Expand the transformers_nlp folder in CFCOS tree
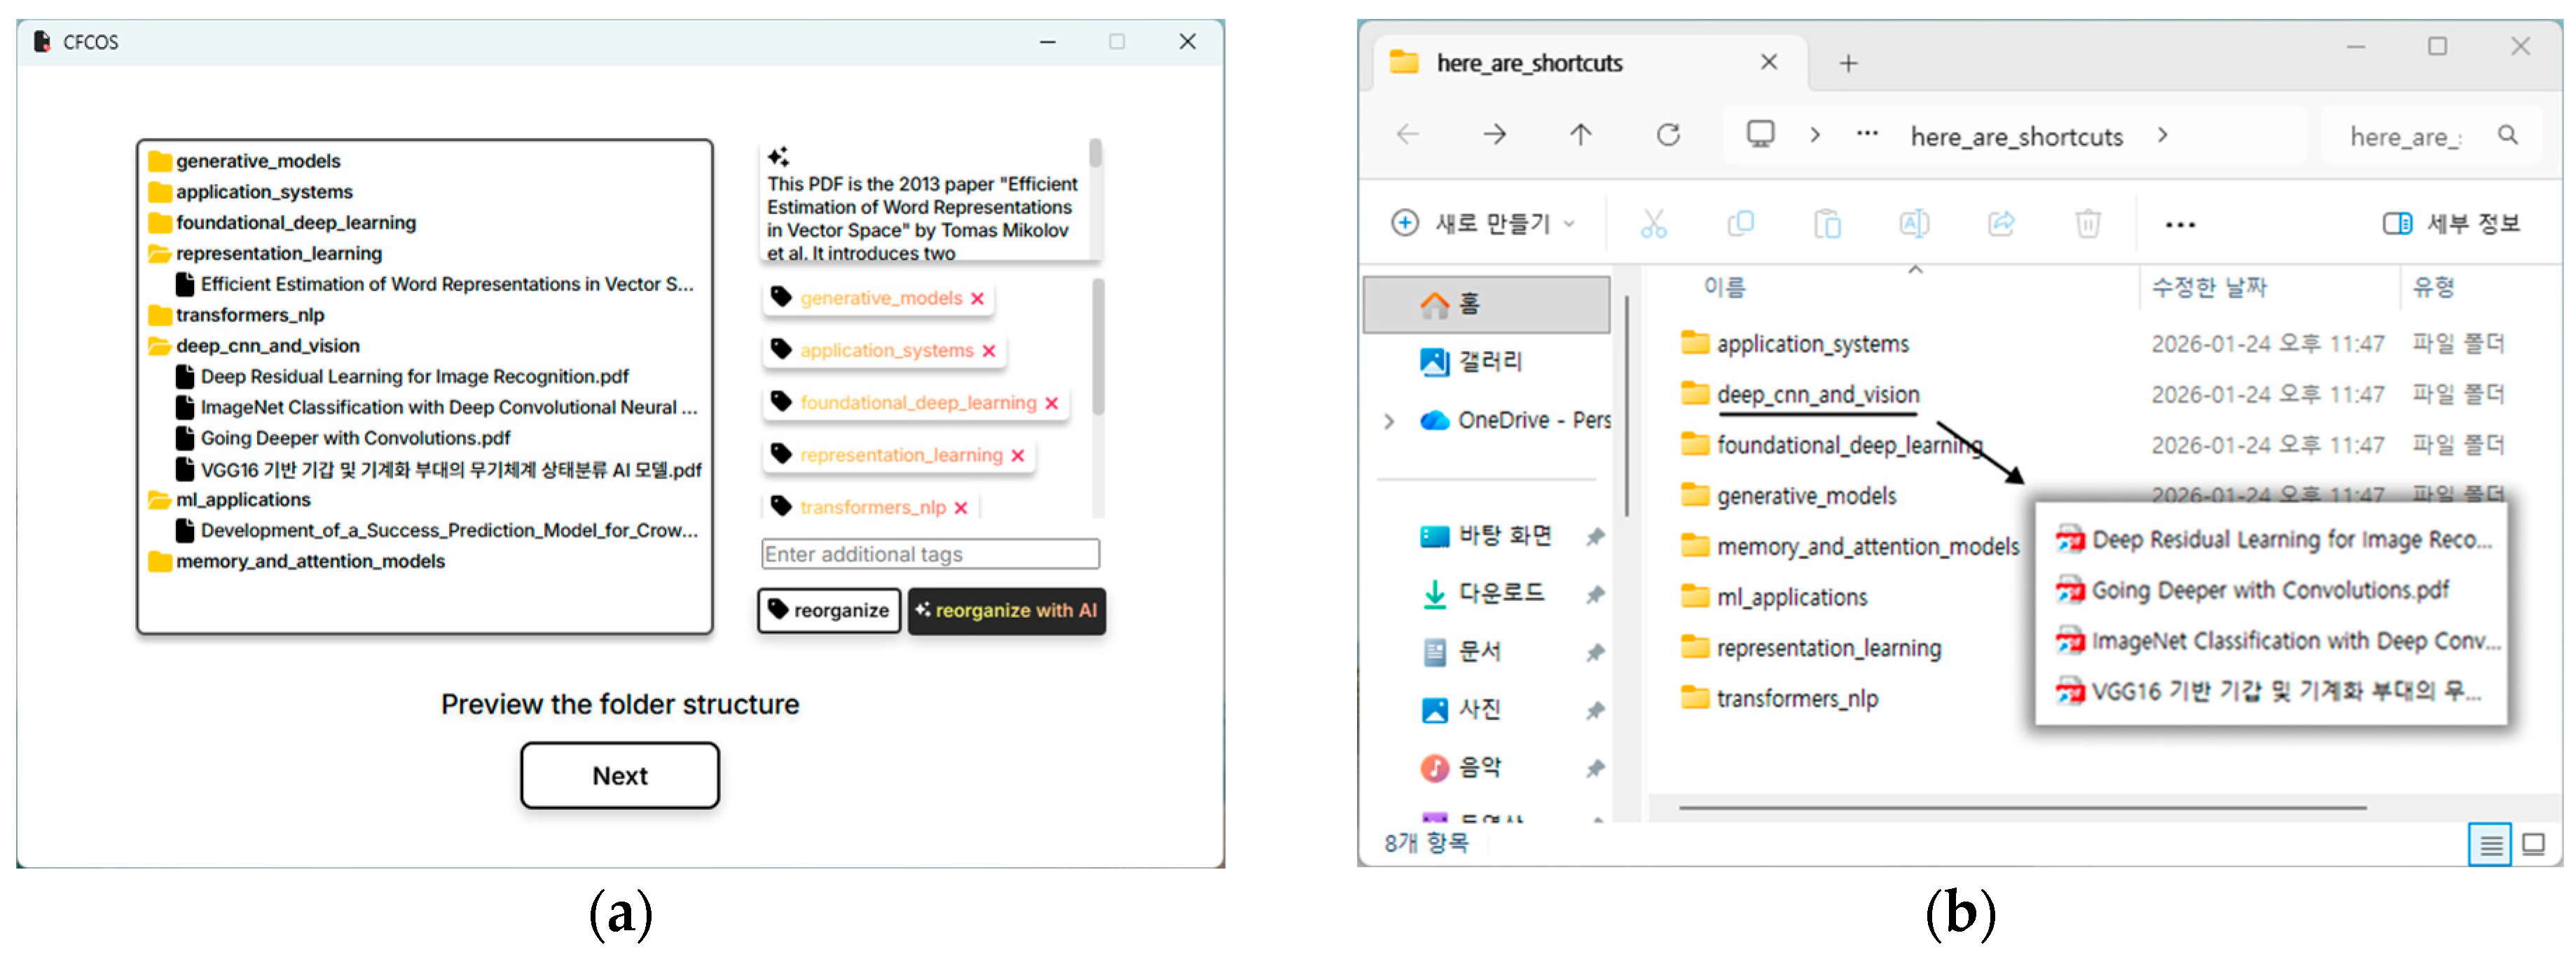Screen dimensions: 2576x959 click(x=159, y=315)
